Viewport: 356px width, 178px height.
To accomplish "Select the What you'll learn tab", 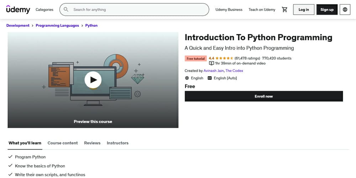I will tap(25, 143).
